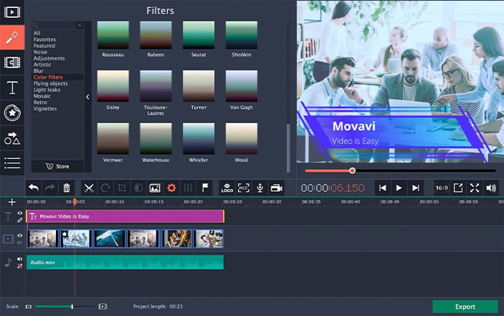Open the Titles tab in sidebar
The width and height of the screenshot is (504, 316).
tap(12, 88)
